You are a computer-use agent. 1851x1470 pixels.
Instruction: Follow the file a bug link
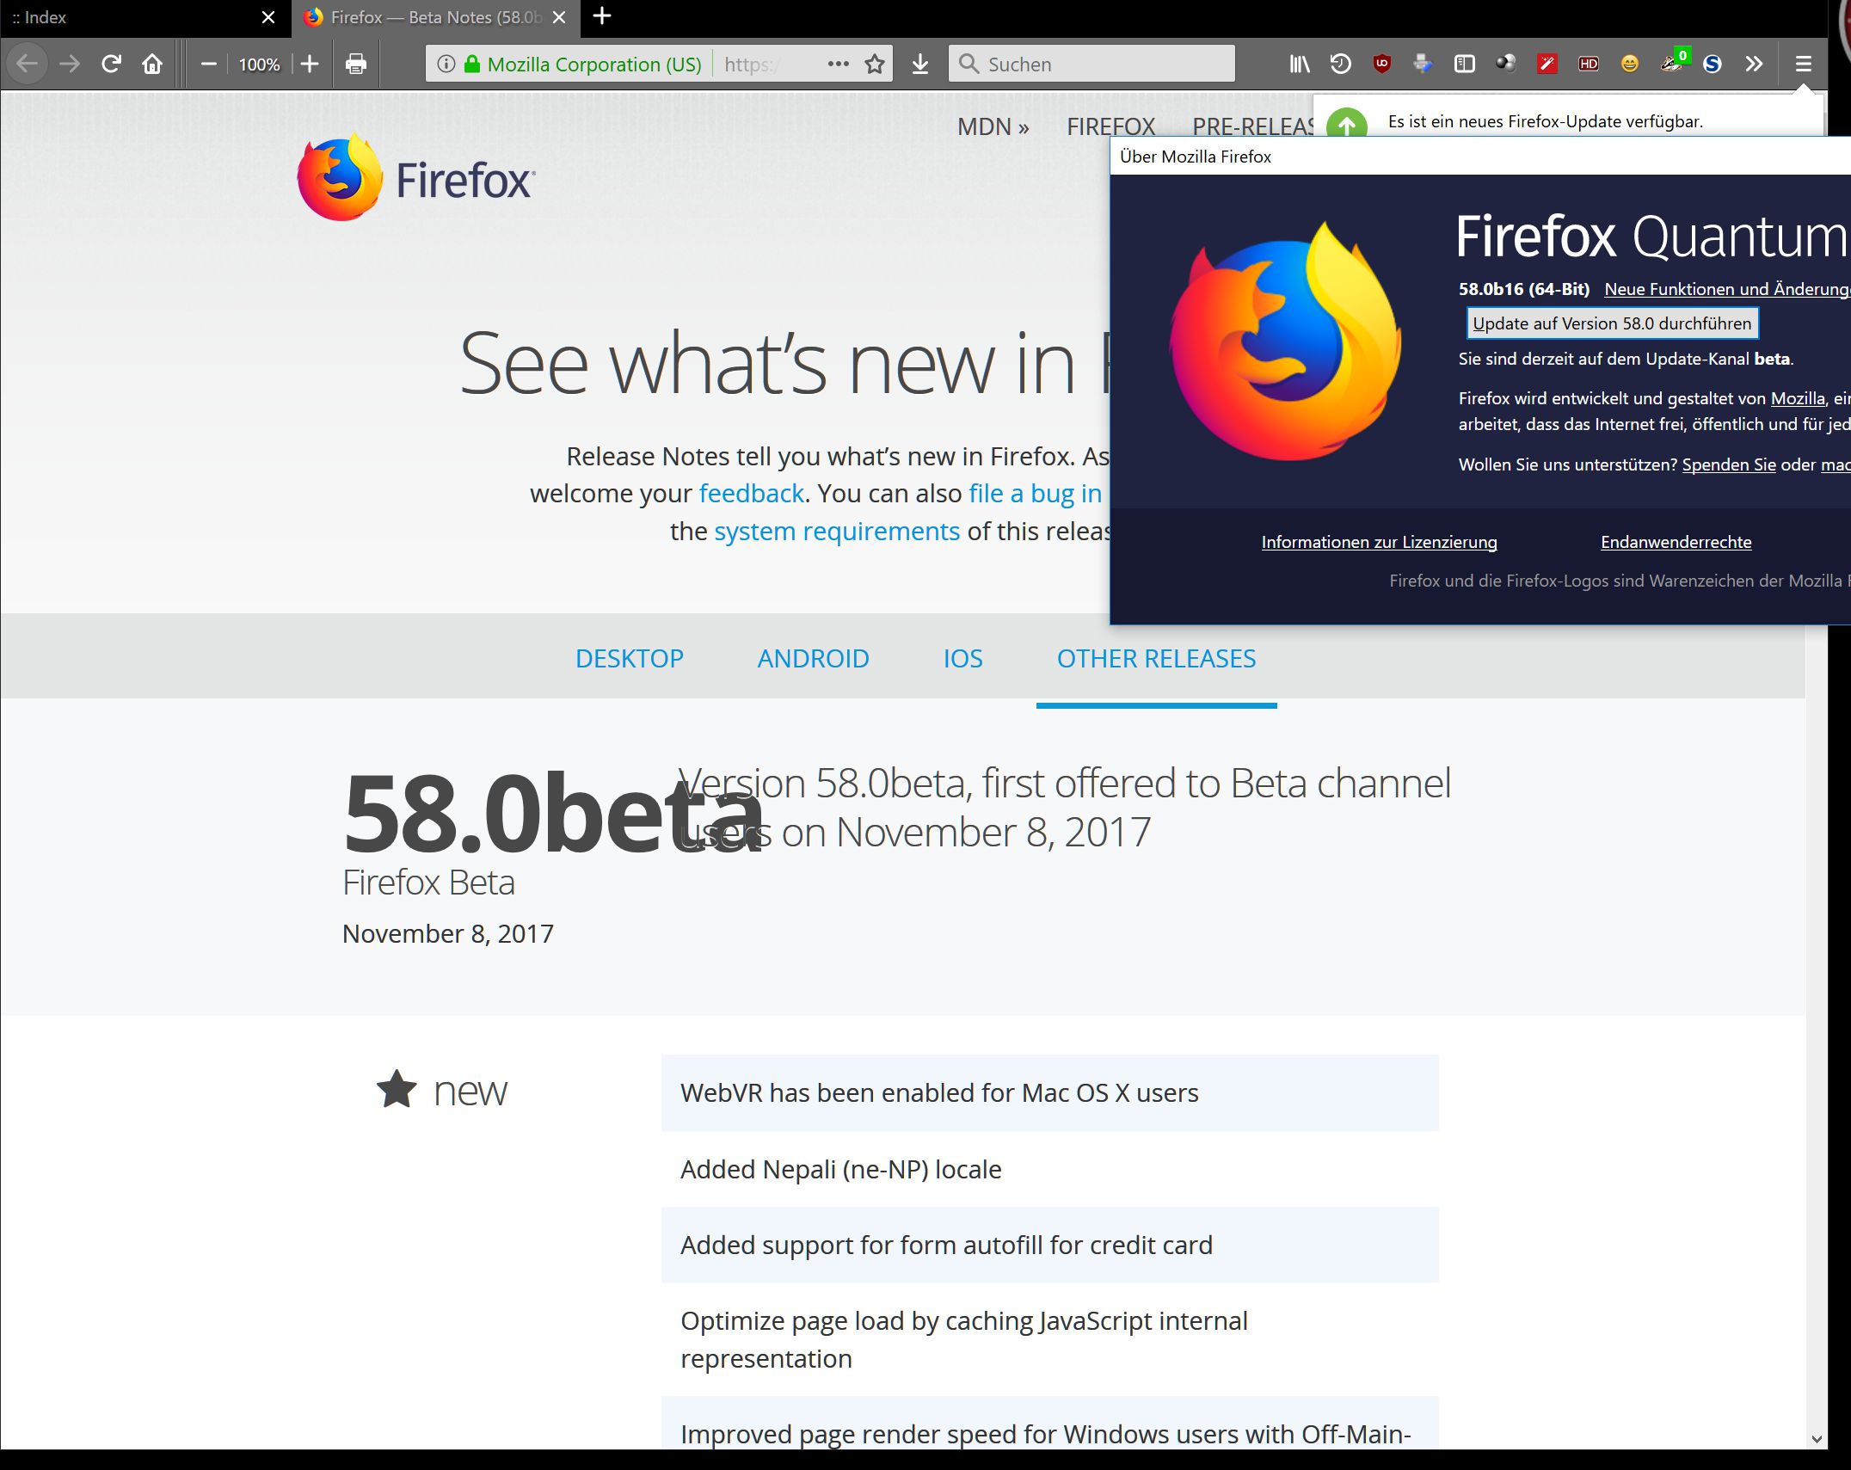(1035, 494)
